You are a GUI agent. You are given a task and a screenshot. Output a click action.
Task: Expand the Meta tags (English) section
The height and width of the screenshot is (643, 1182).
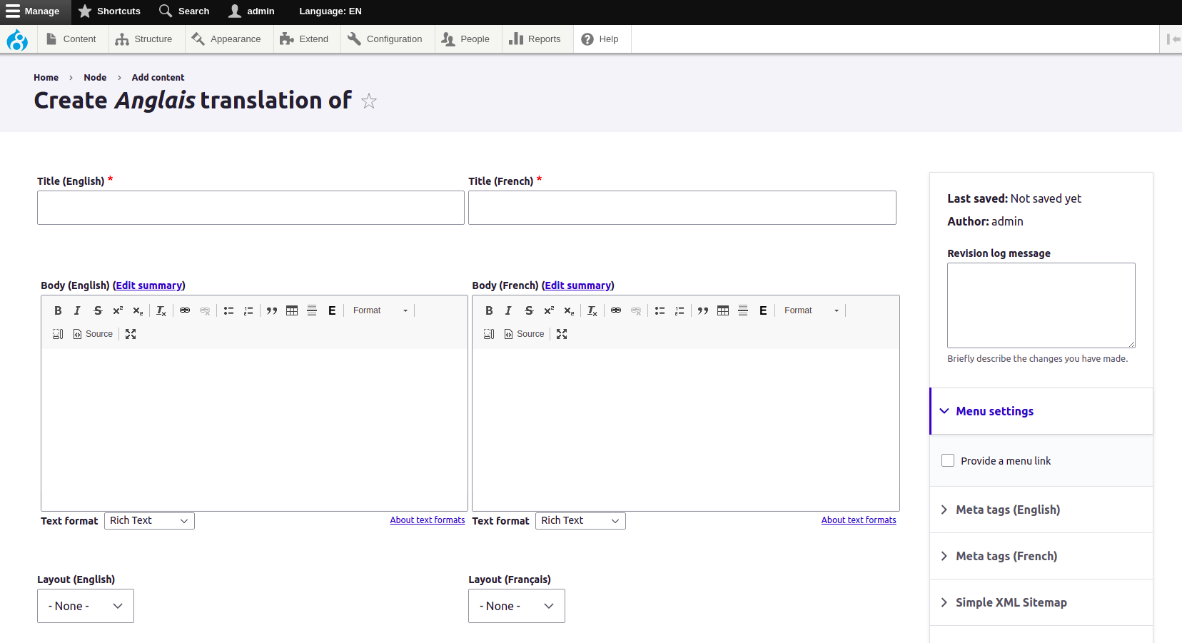click(x=1007, y=510)
